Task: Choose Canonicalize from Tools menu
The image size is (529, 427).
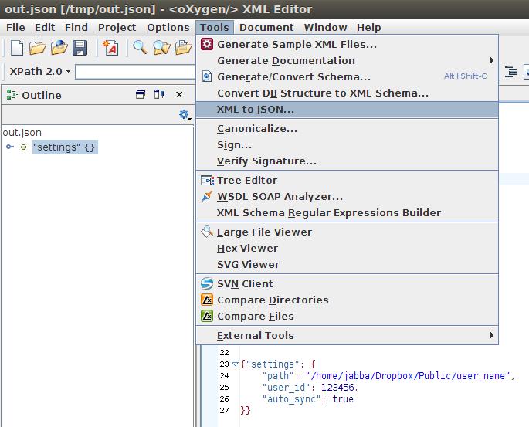Action: 348,128
